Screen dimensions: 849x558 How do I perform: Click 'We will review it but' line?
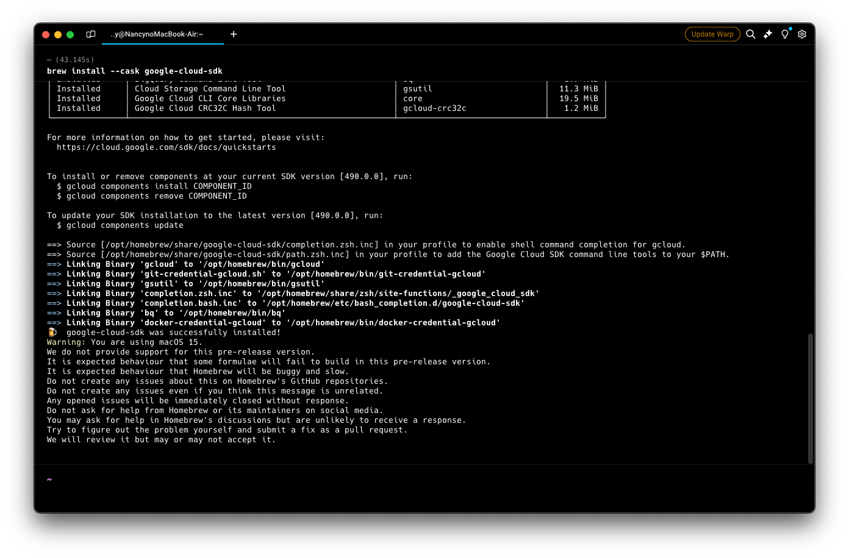(x=162, y=440)
